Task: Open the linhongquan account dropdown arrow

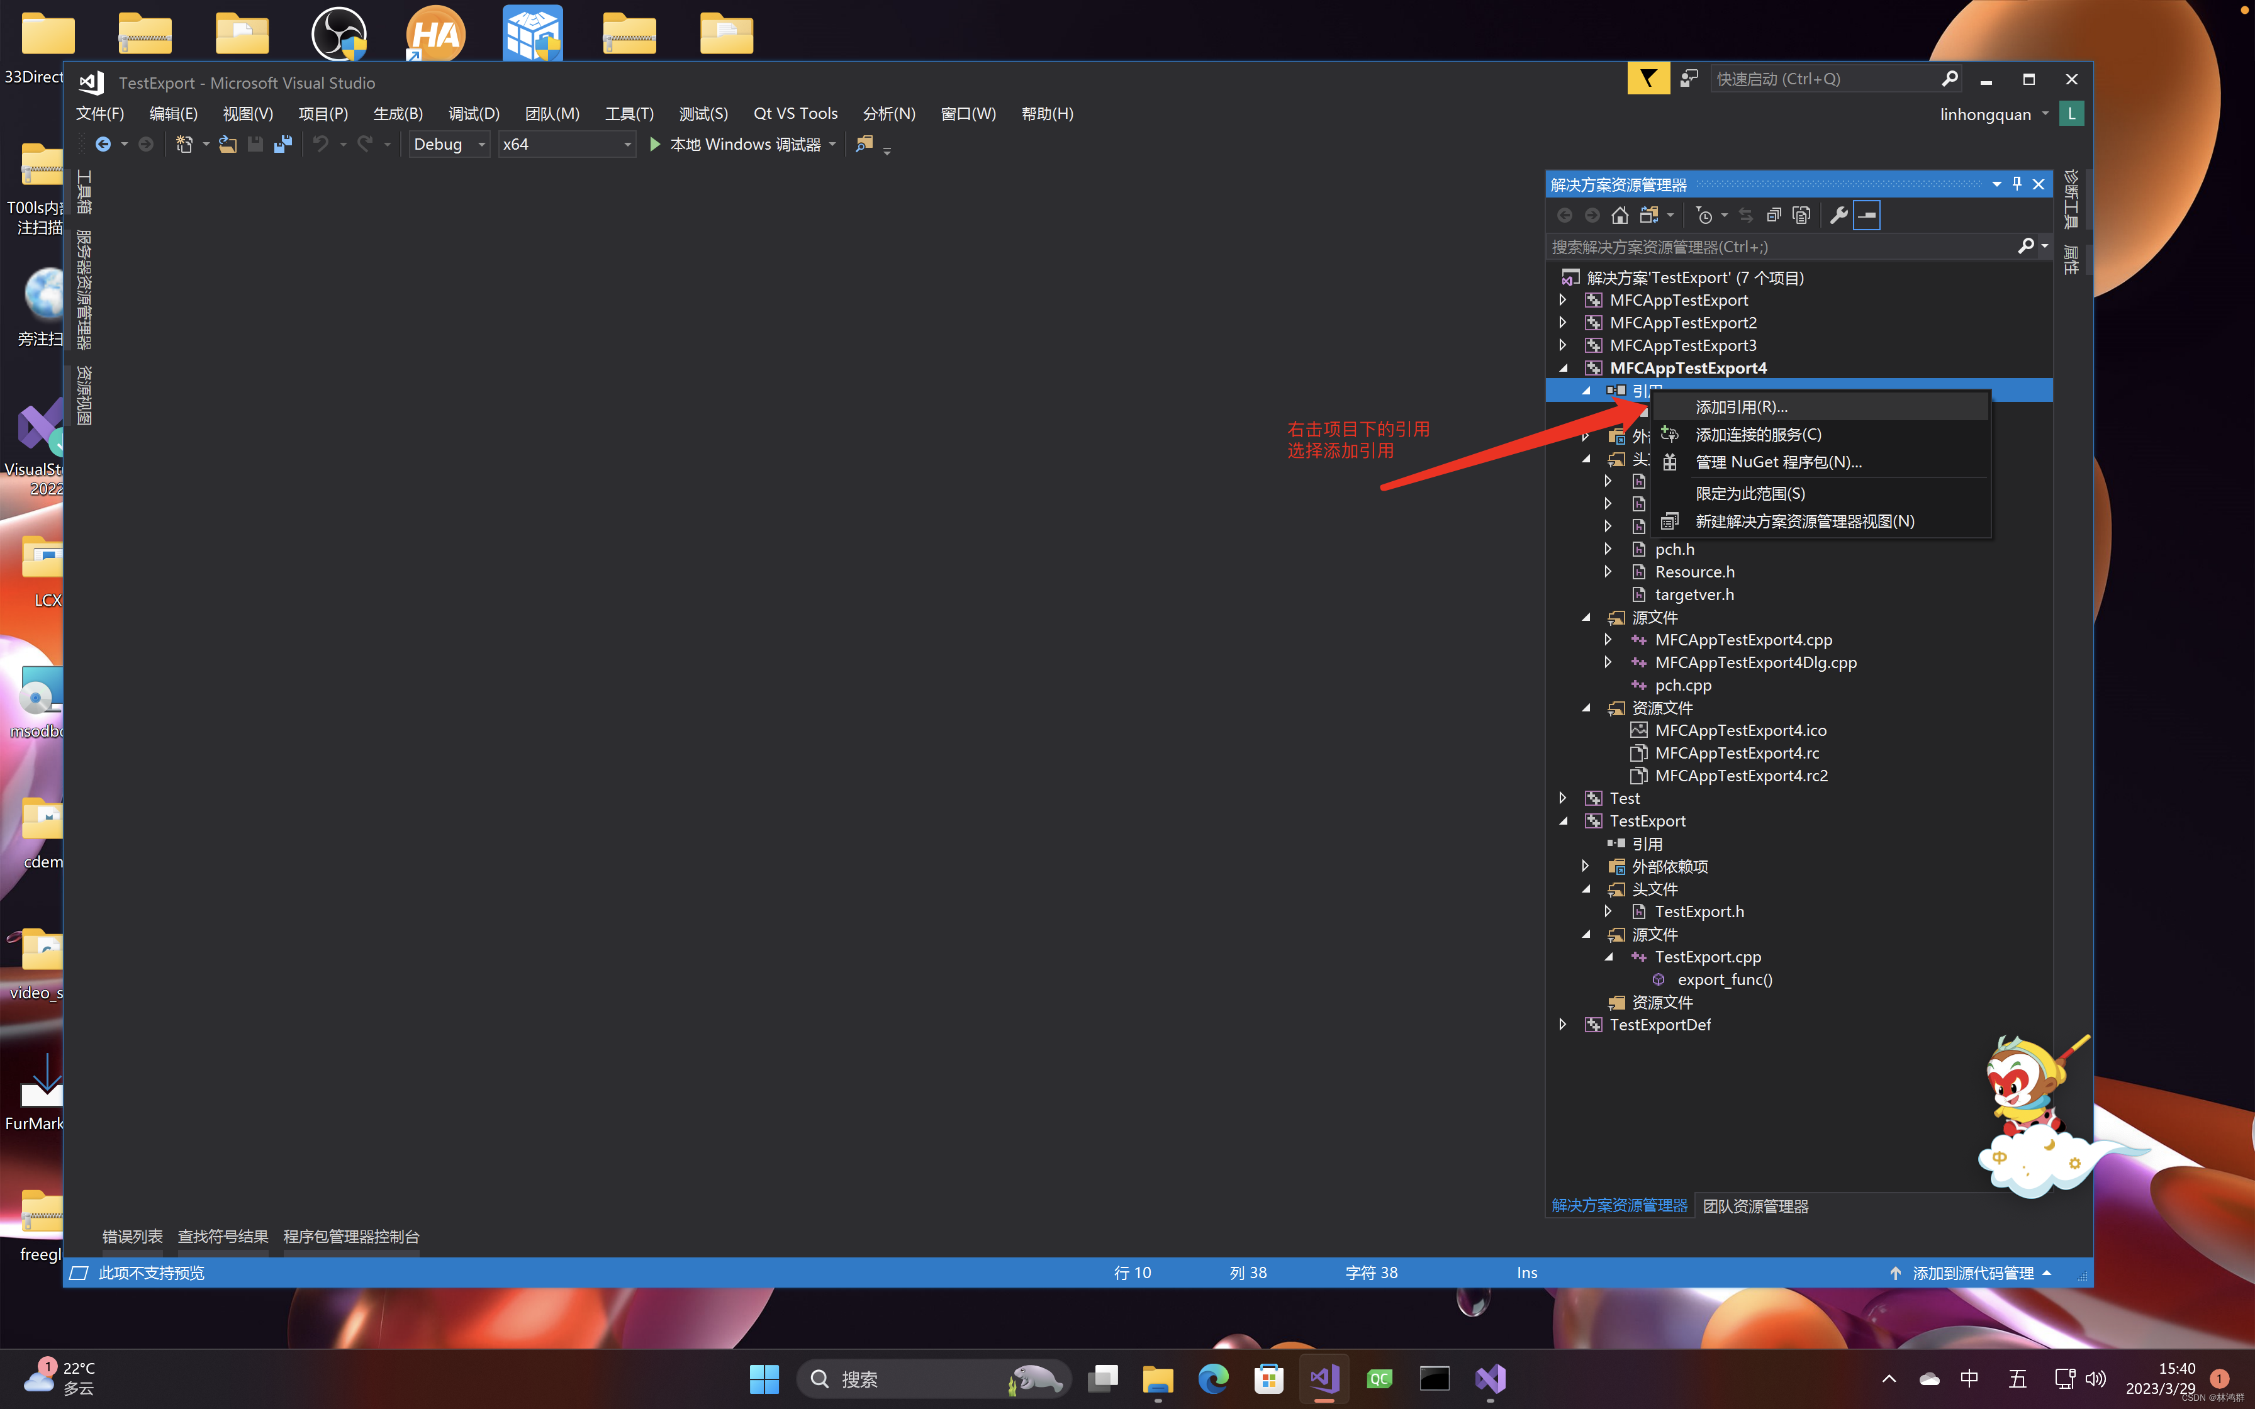Action: coord(2045,114)
